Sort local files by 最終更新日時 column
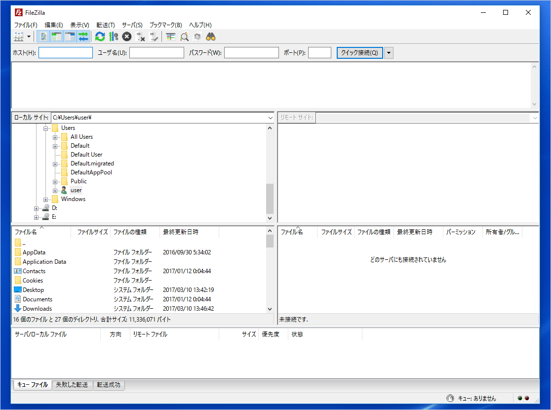This screenshot has height=410, width=551. click(189, 232)
